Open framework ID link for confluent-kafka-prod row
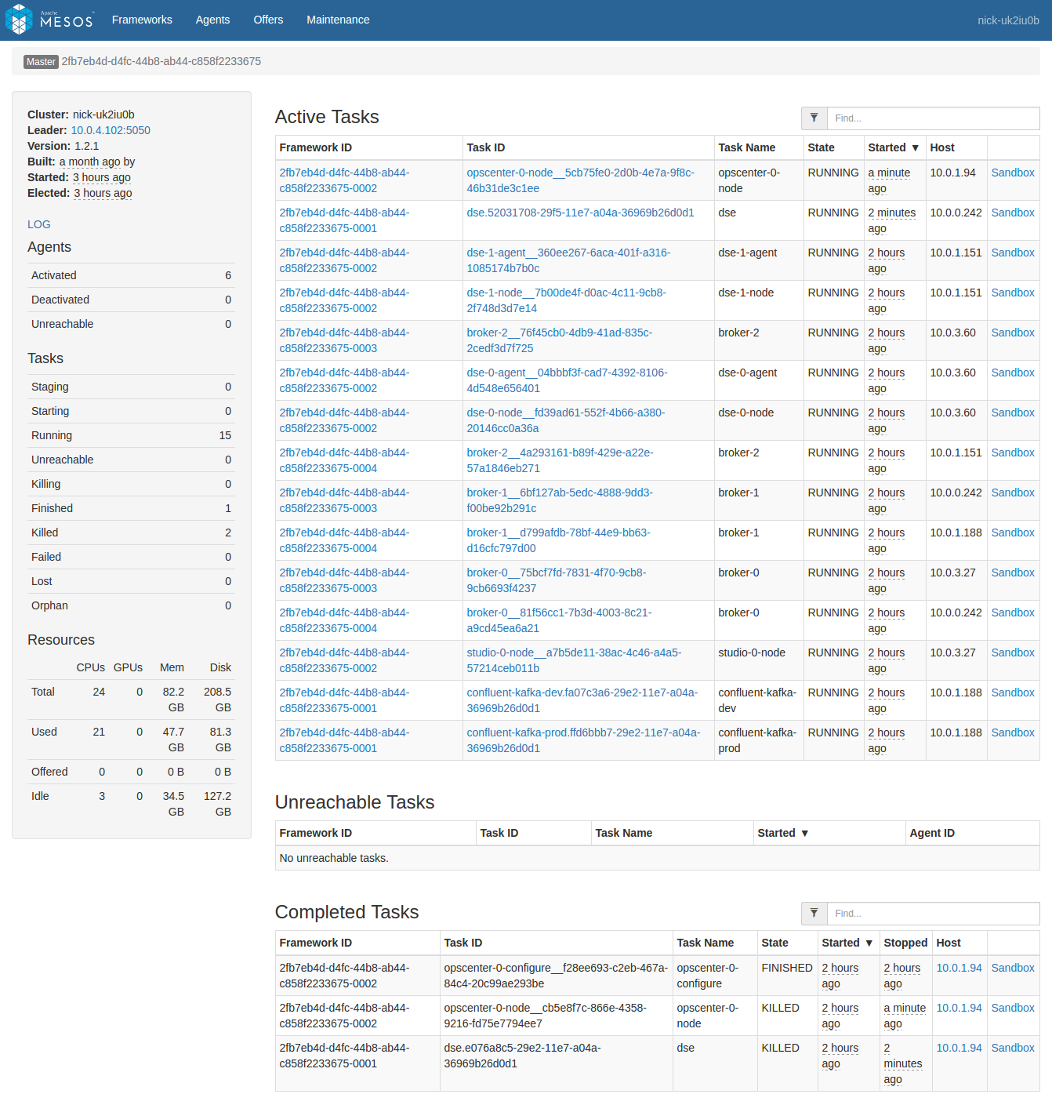 (345, 740)
